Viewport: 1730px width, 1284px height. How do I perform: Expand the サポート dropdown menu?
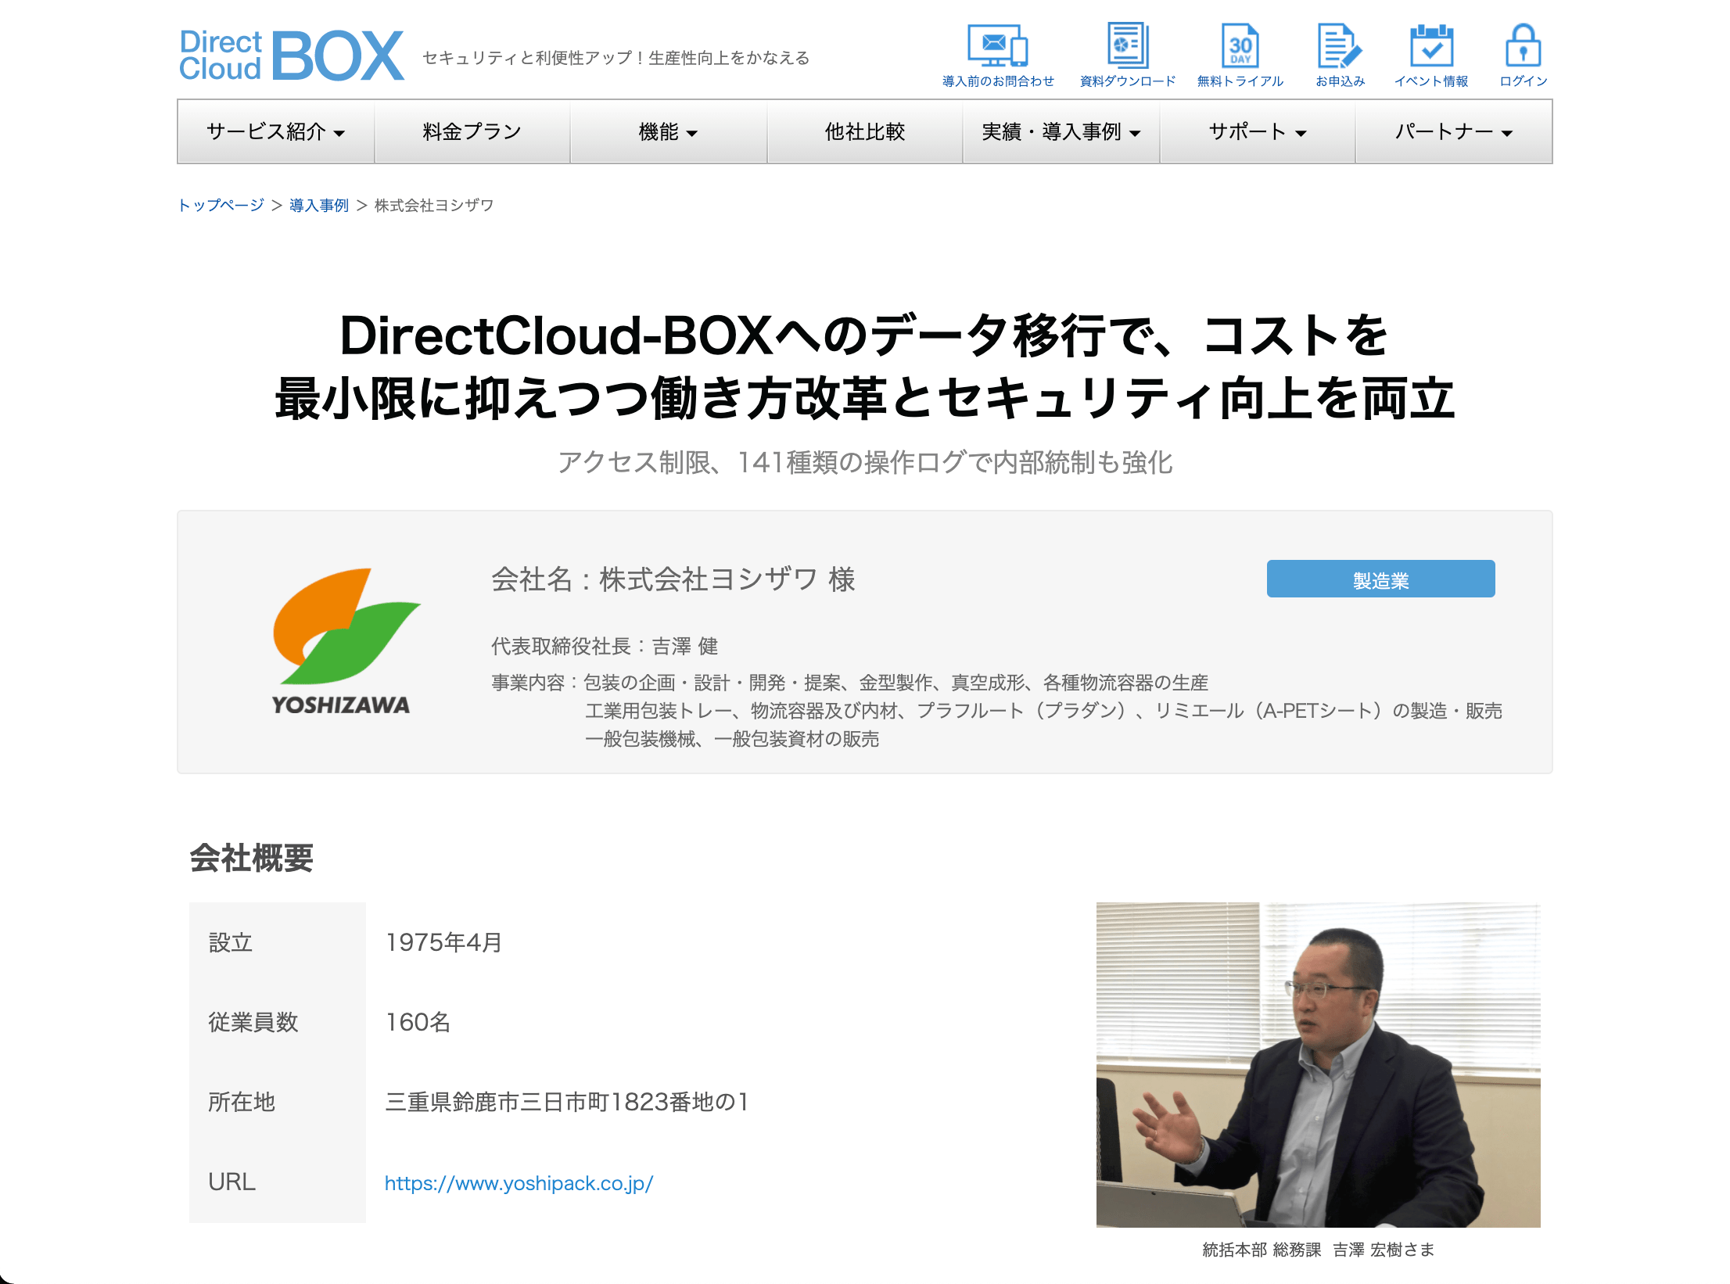pos(1257,131)
